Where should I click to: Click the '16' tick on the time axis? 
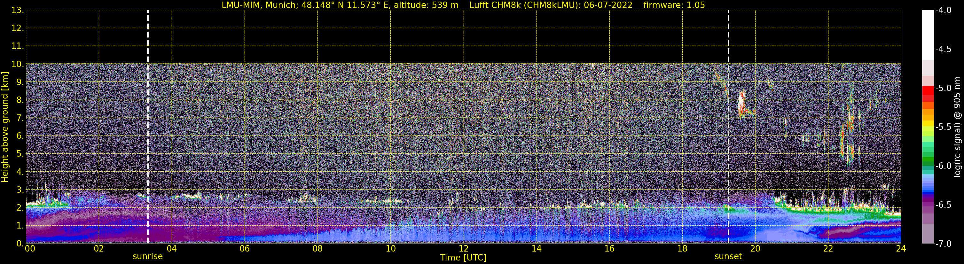(610, 249)
